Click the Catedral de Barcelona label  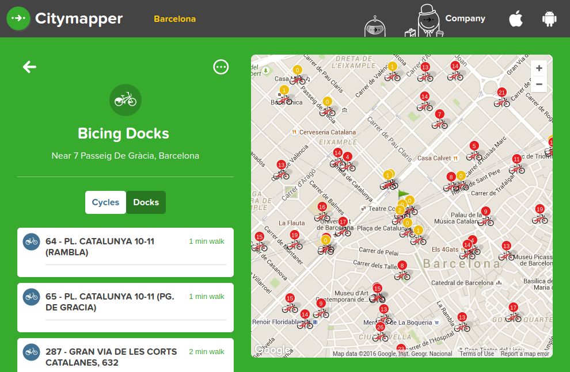point(462,283)
